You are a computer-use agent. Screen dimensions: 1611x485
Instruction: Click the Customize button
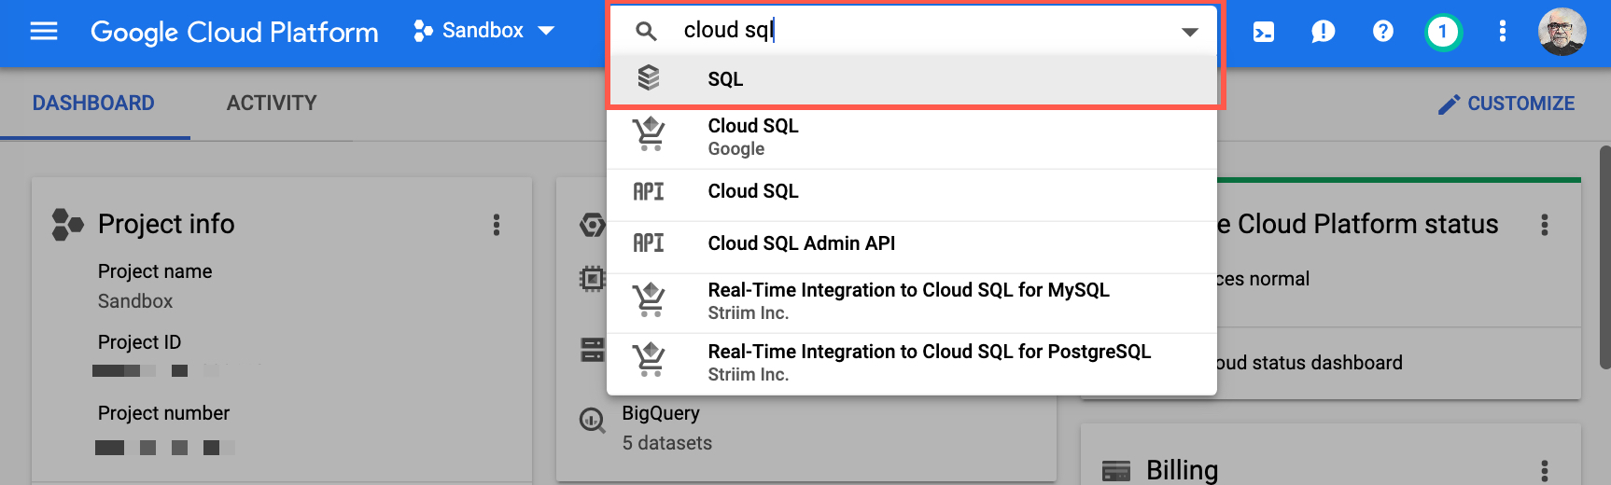(1506, 104)
